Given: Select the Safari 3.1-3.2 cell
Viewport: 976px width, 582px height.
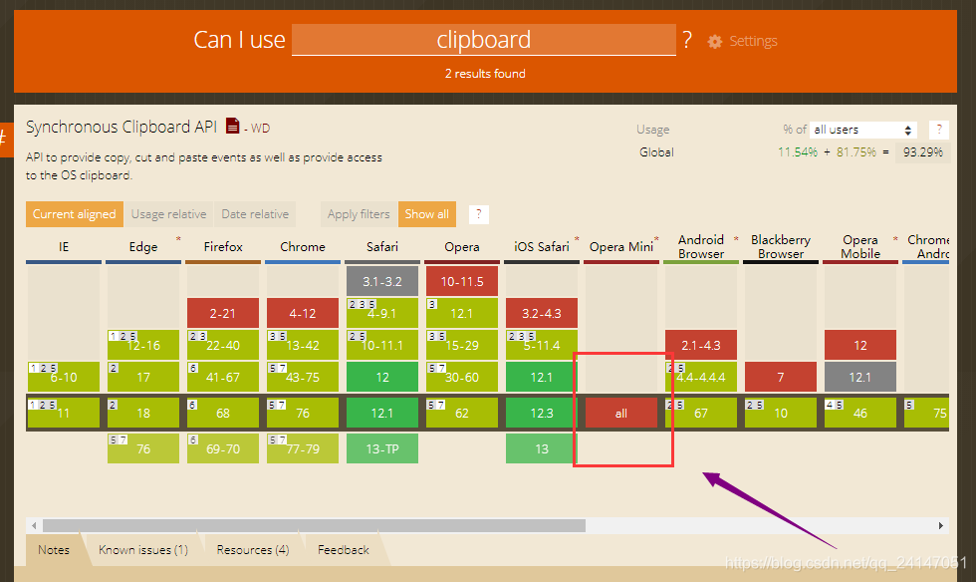Looking at the screenshot, I should coord(382,281).
